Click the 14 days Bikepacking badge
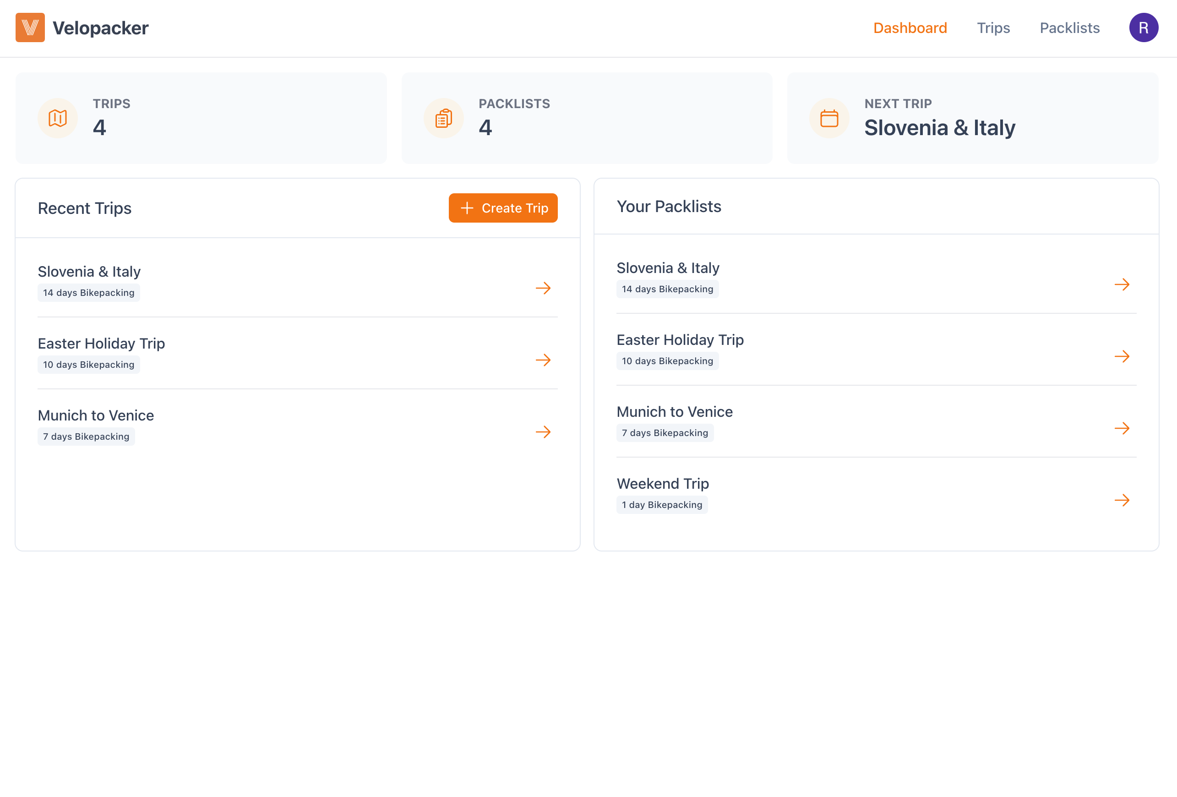 tap(89, 292)
